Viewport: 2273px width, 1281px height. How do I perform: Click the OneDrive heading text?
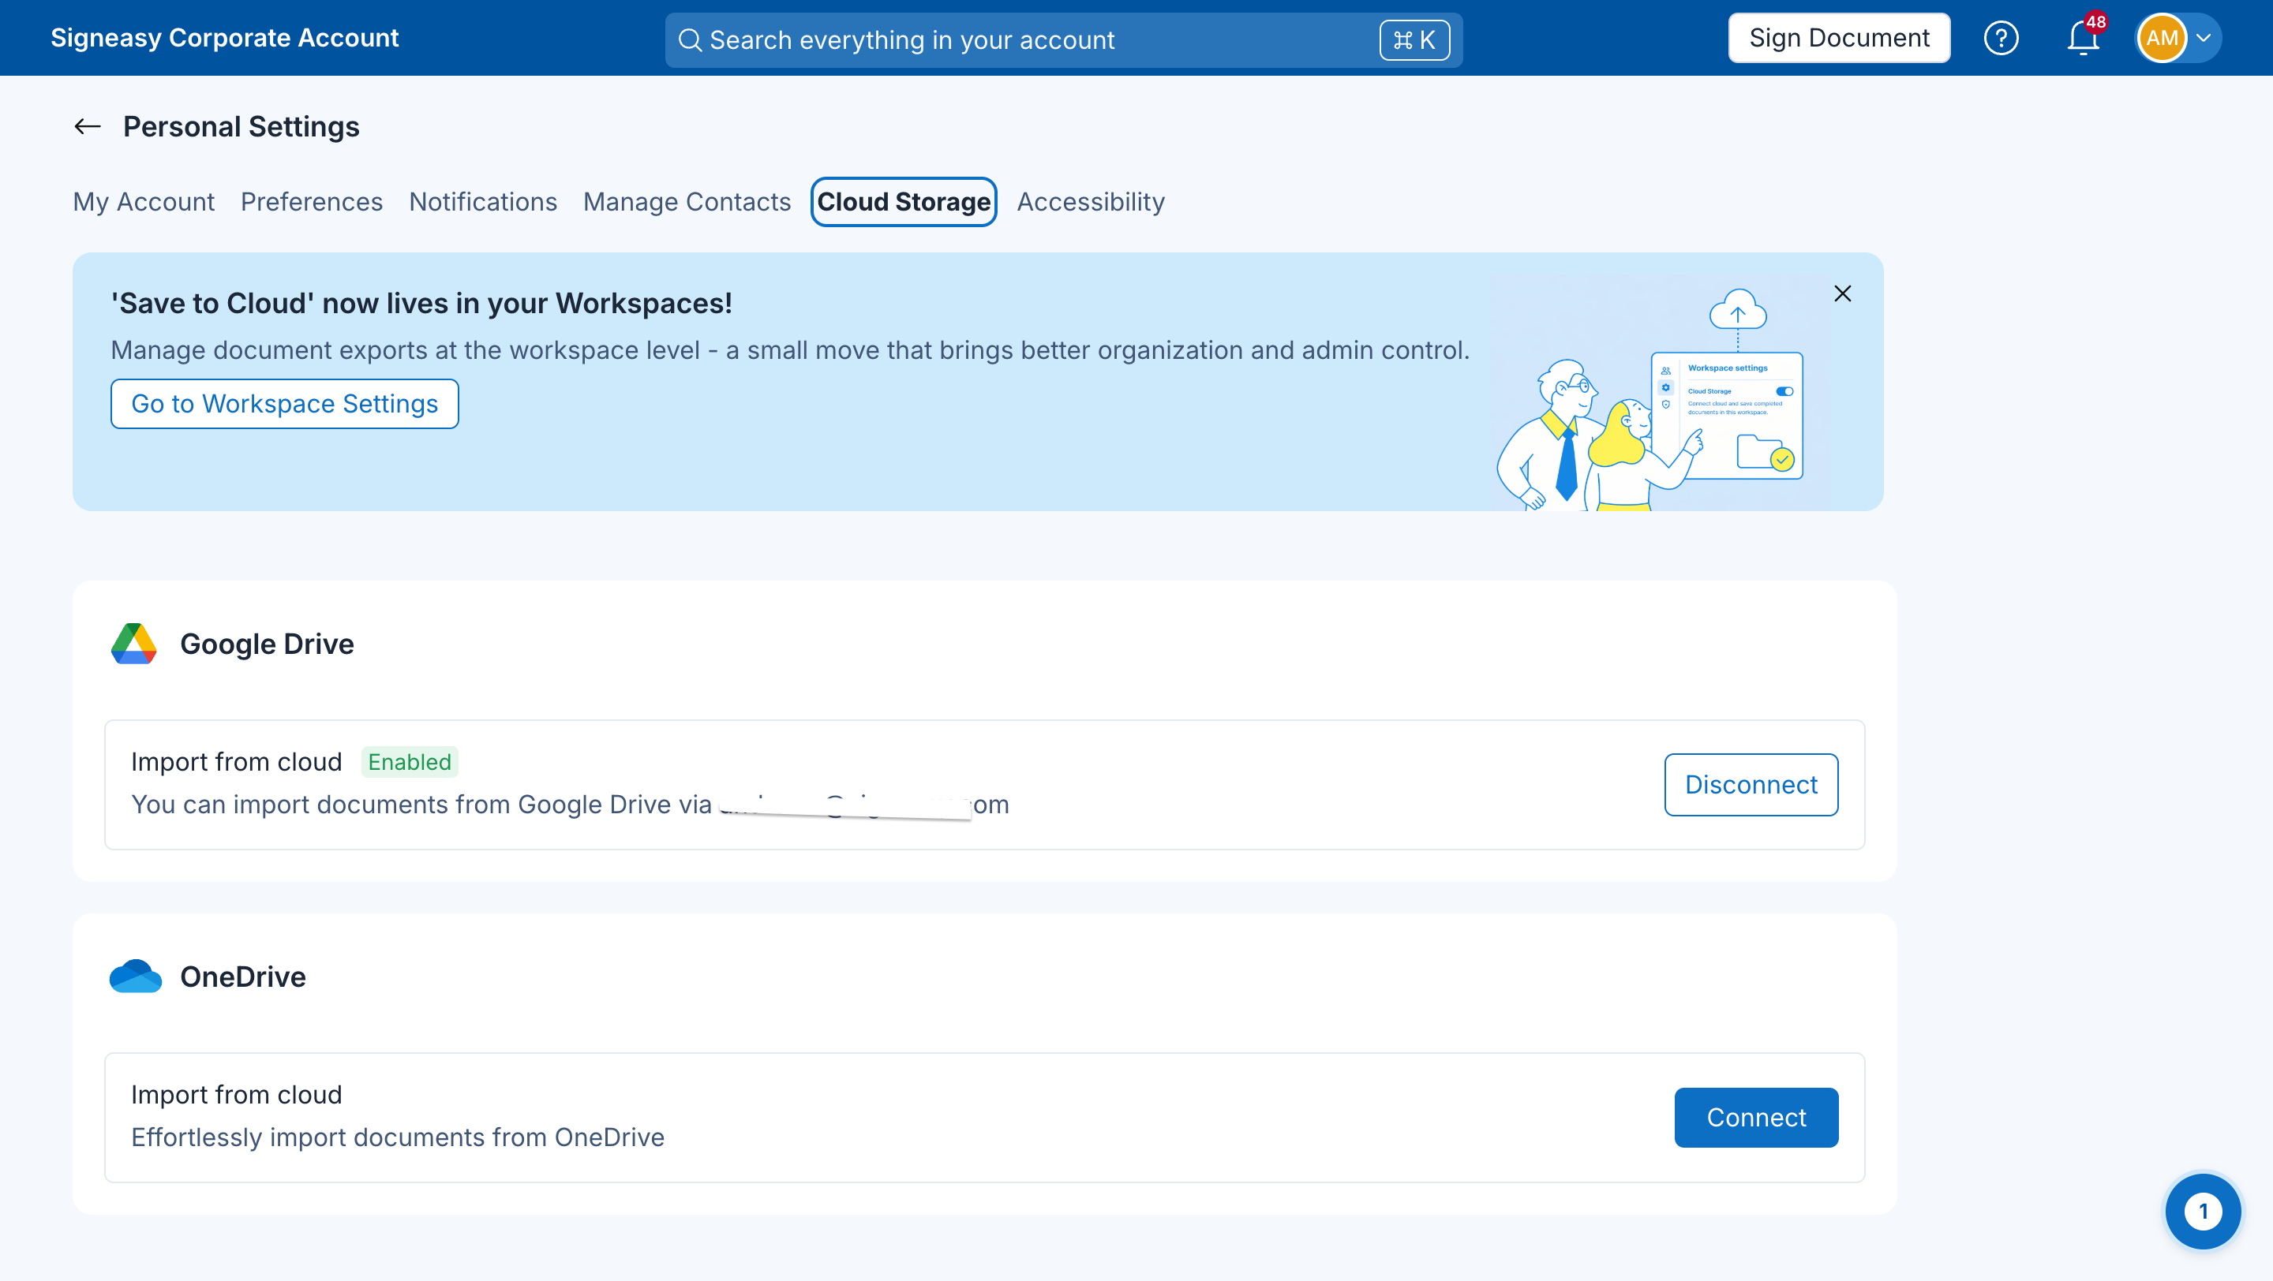242,976
